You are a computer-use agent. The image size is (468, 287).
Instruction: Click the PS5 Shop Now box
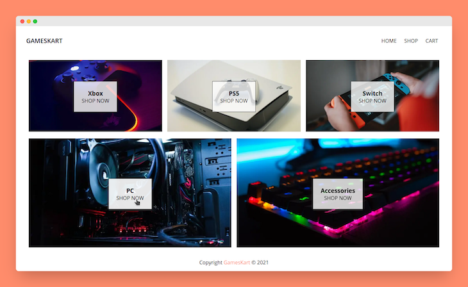tap(234, 97)
